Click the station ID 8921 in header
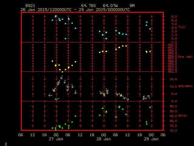 30,6
